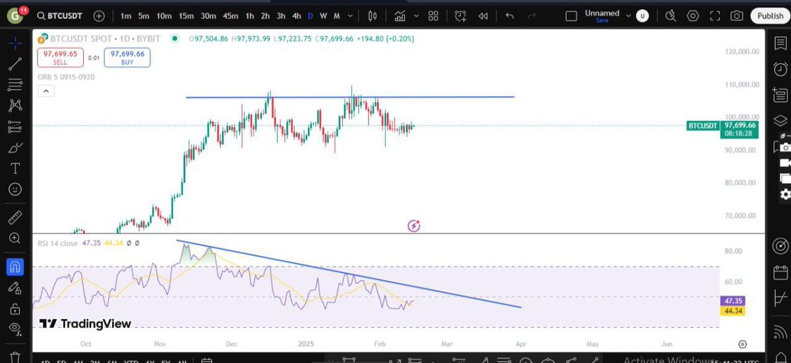Select the D daily timeframe
Screen dimensions: 791x363
pyautogui.click(x=310, y=16)
